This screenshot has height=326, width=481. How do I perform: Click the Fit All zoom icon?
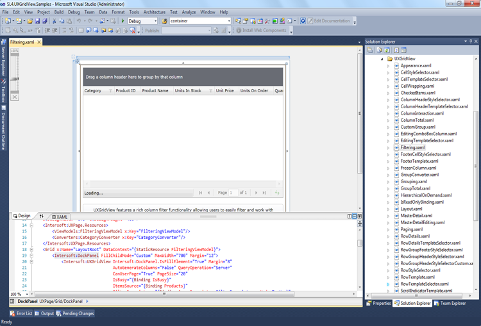pos(14,97)
